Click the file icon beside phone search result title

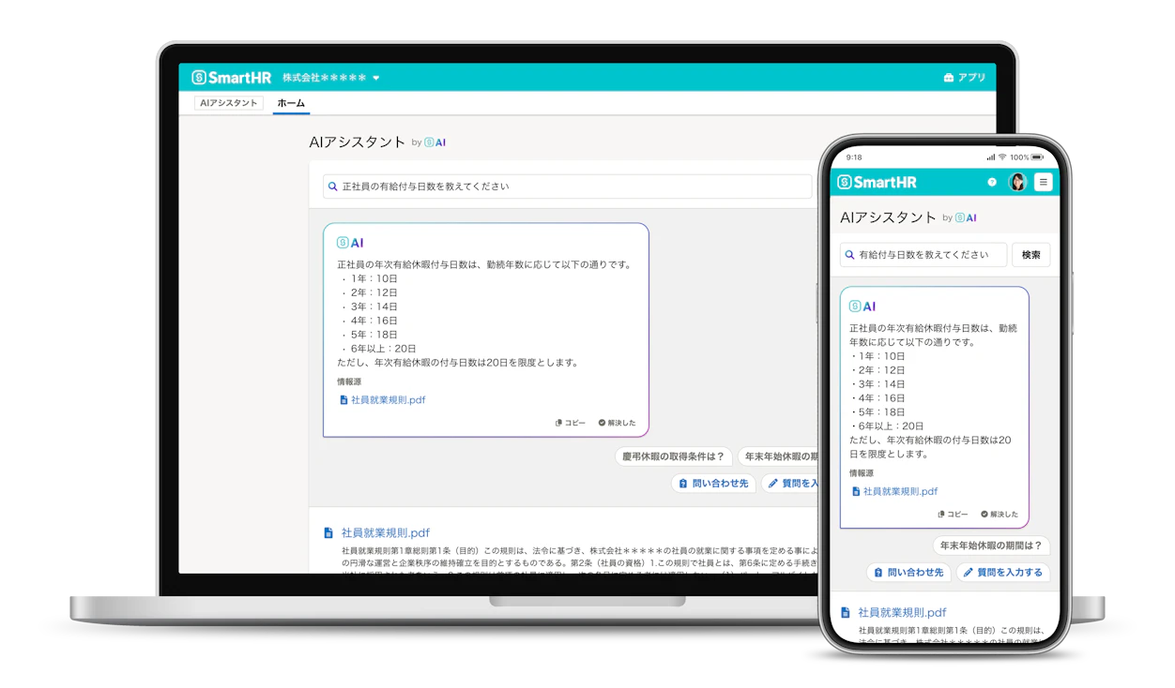coord(845,612)
